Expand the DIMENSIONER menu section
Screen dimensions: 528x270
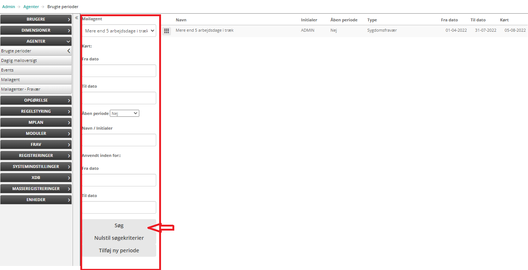coord(36,30)
